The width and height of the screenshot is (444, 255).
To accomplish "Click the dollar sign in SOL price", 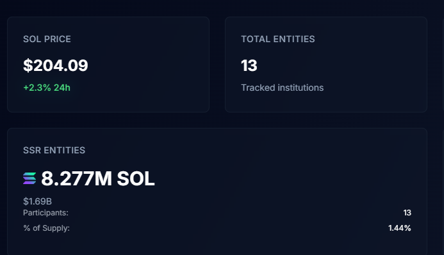I will (x=28, y=66).
